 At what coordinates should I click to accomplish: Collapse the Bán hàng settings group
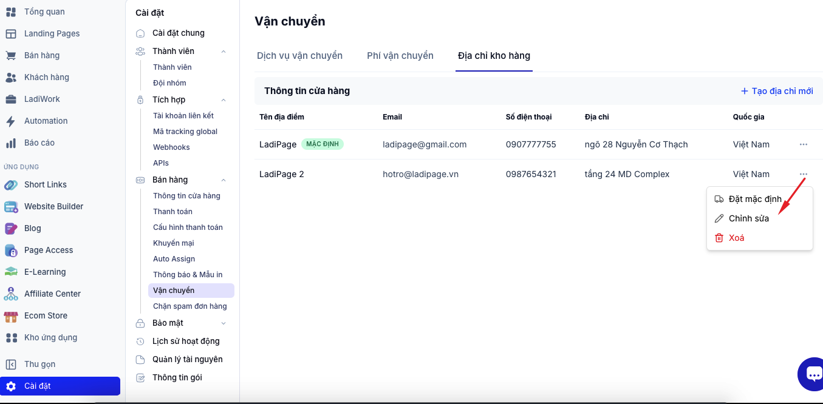223,180
